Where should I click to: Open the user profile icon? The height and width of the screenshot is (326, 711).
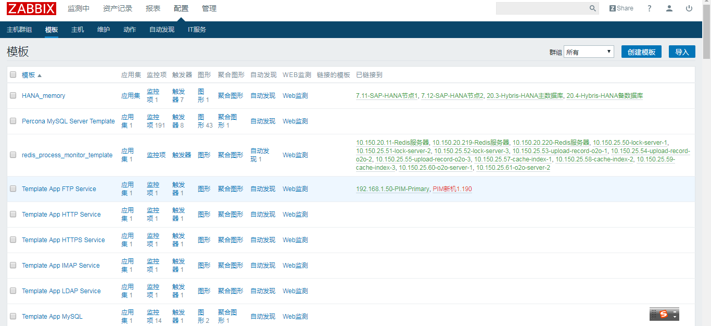click(669, 8)
